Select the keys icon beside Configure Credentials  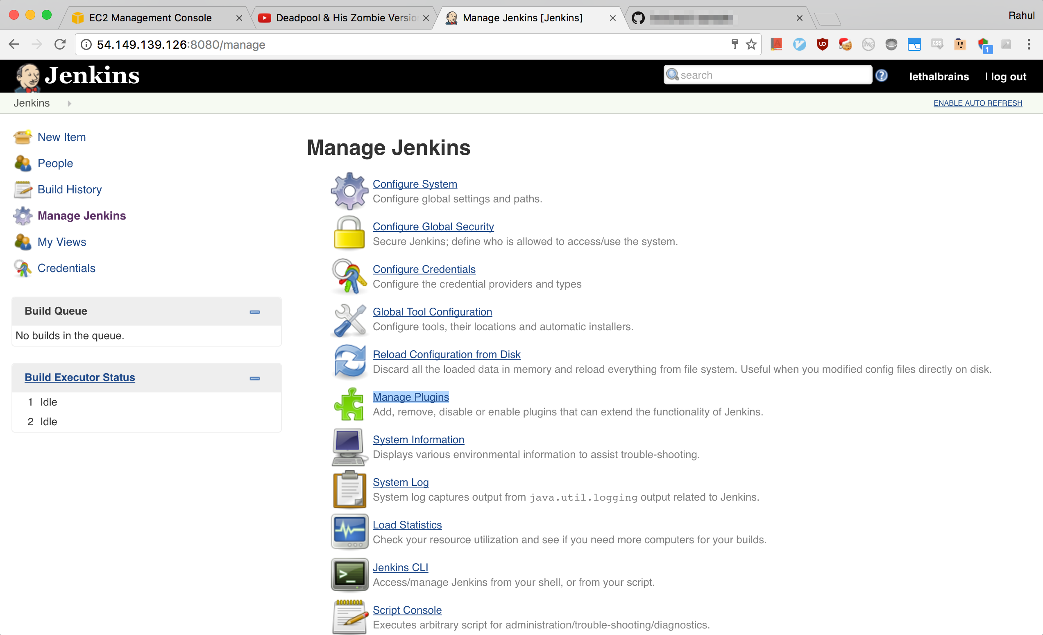[x=349, y=277]
